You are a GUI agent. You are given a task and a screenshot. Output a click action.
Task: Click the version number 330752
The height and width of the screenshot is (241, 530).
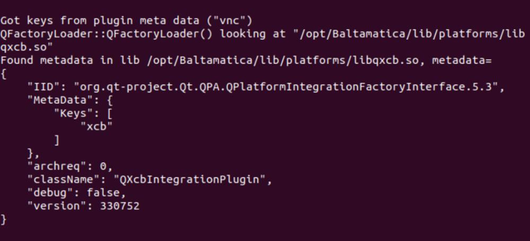[x=120, y=206]
